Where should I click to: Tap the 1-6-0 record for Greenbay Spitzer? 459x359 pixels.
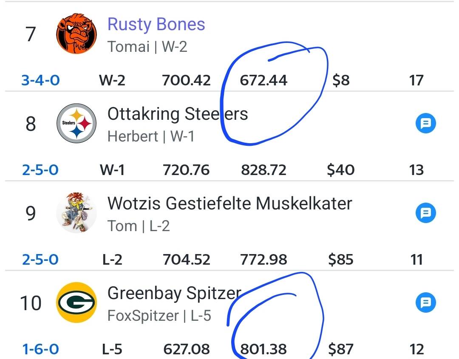40,349
